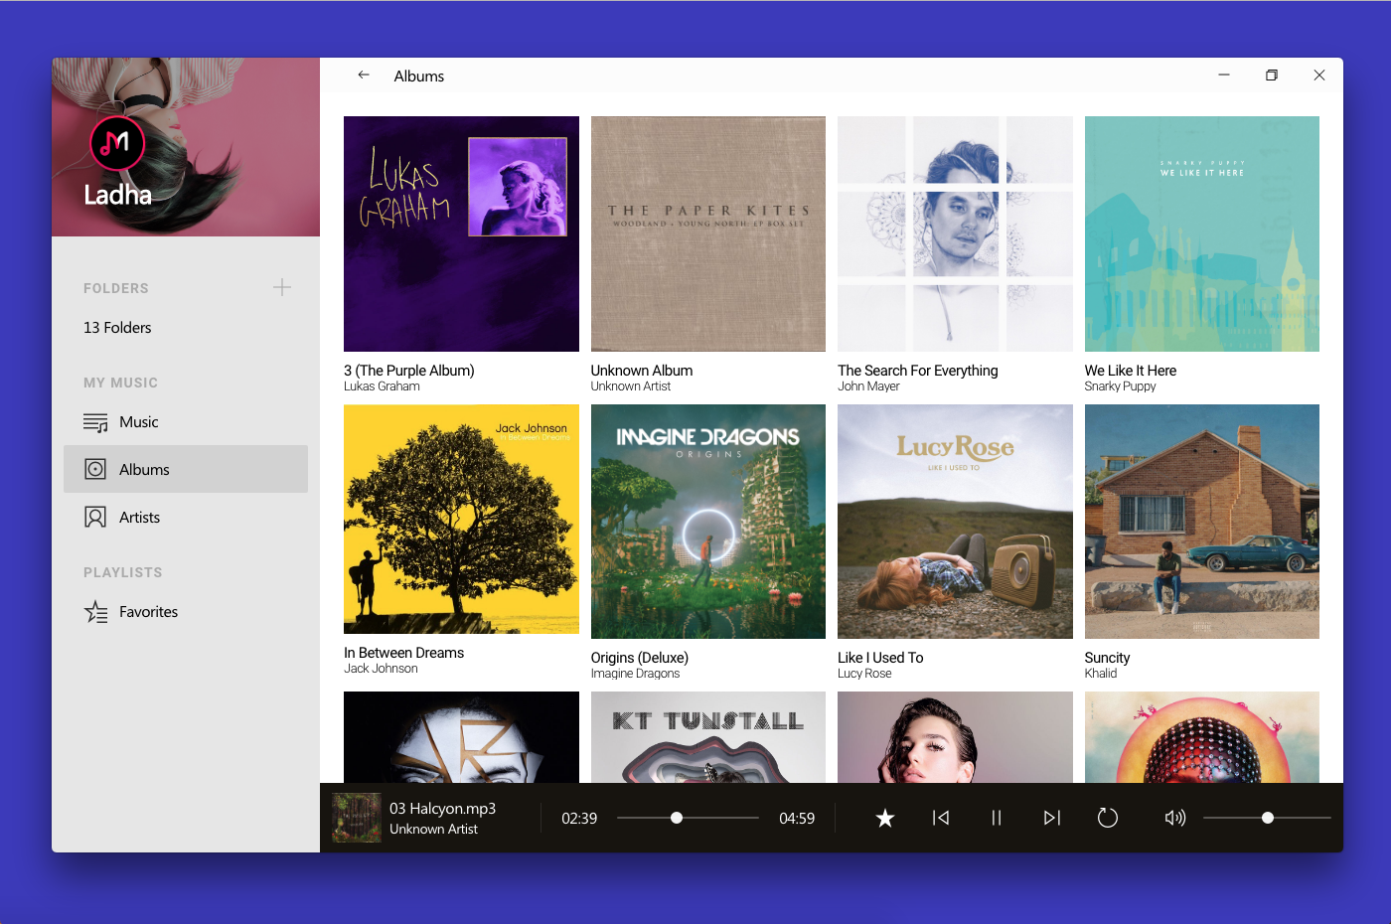
Task: Skip to the previous track
Action: click(x=941, y=818)
